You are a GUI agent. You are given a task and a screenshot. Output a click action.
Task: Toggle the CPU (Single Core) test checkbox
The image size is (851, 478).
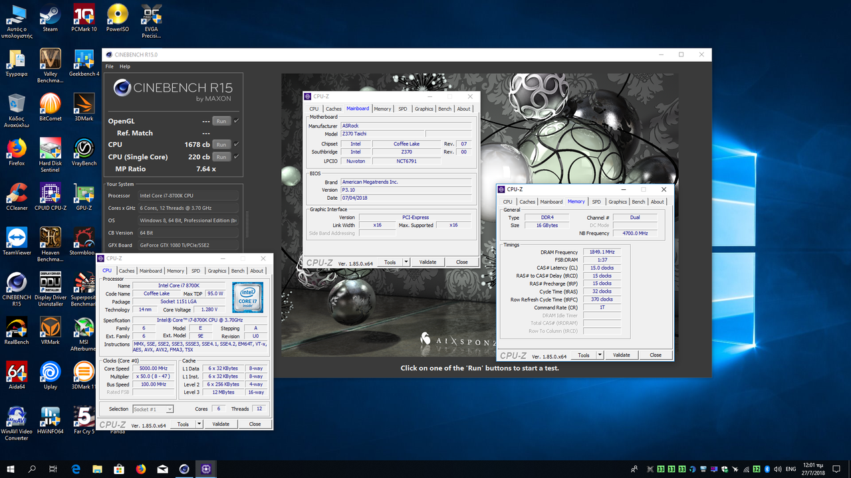pos(236,157)
